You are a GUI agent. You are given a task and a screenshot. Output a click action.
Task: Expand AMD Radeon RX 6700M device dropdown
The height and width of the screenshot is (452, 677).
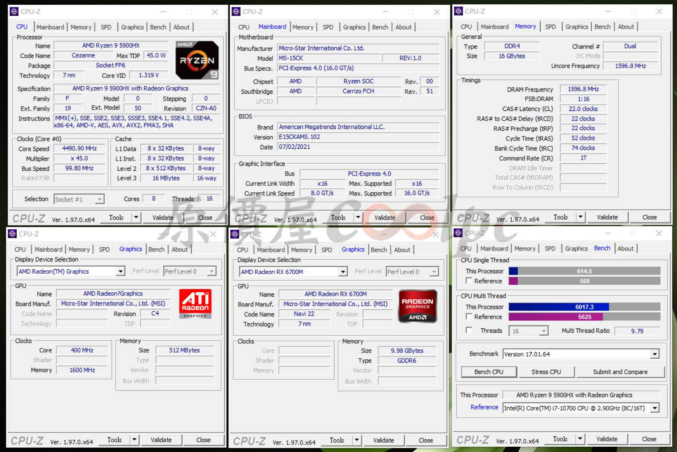coord(343,272)
